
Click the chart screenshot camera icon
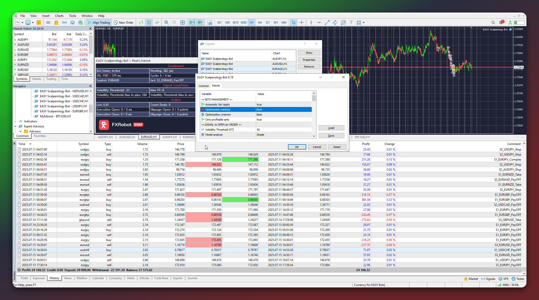(x=210, y=23)
